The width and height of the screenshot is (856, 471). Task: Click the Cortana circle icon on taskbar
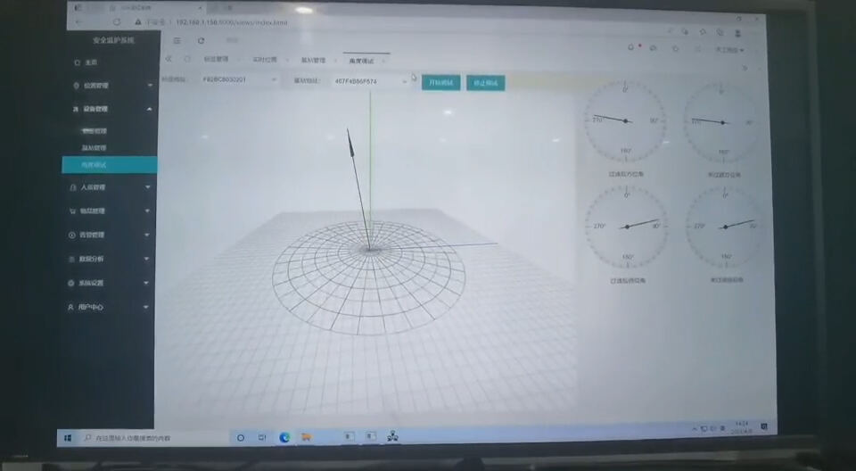coord(241,438)
